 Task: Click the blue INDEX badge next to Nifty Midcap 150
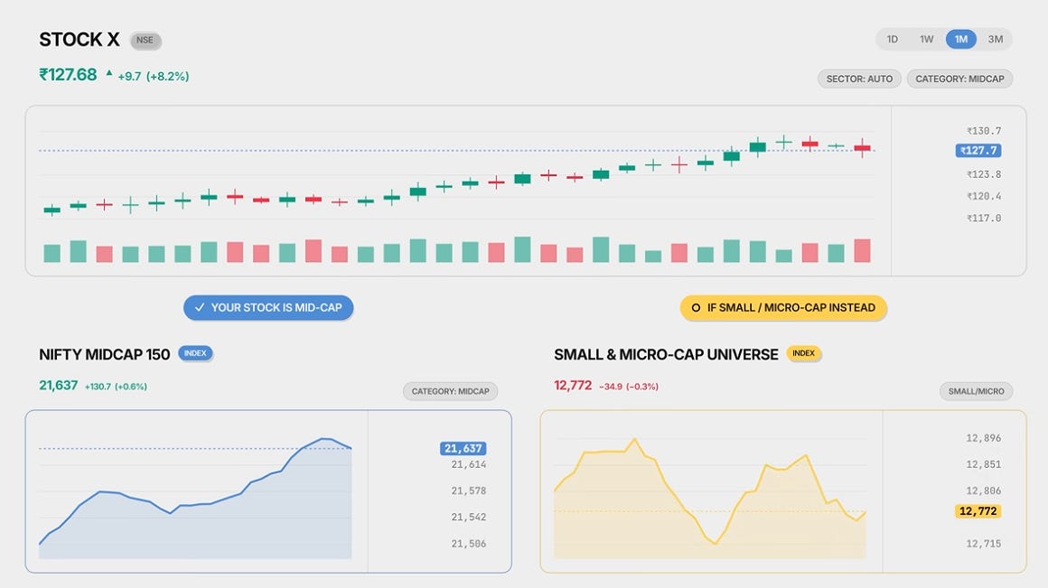point(195,353)
